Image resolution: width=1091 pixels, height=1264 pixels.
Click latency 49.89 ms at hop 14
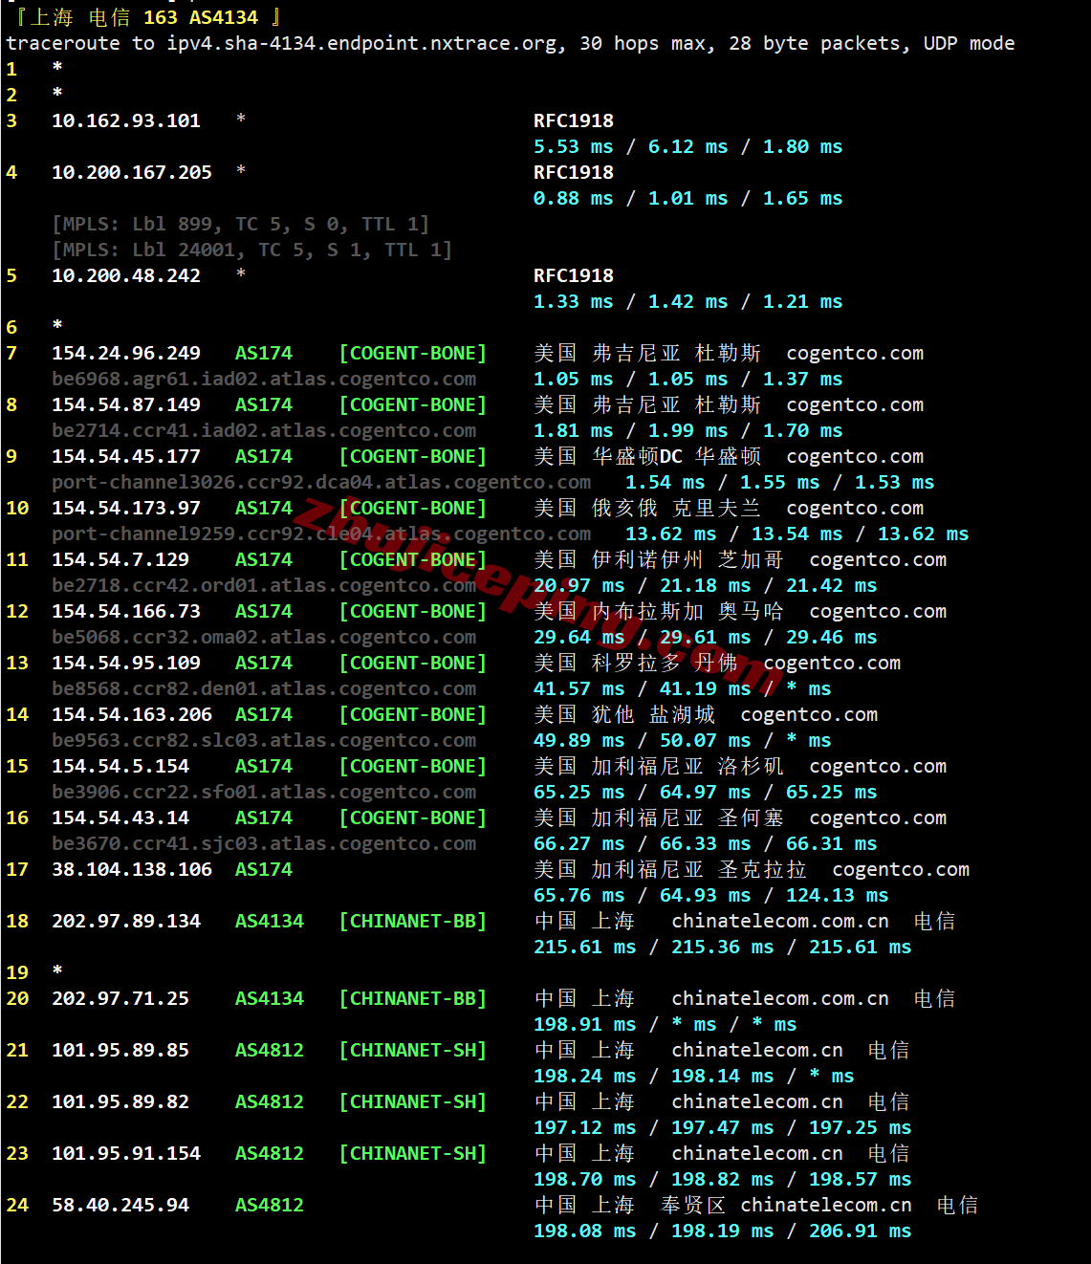(x=579, y=740)
